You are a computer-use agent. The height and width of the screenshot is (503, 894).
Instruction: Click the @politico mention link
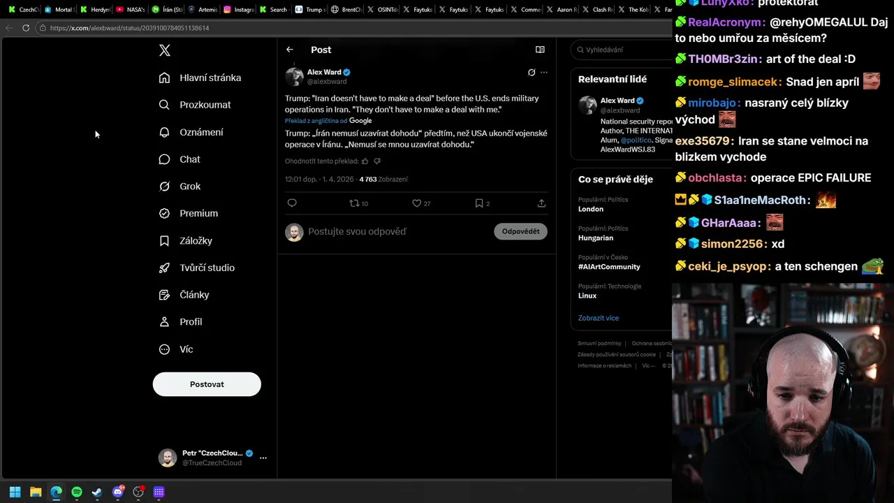pos(636,140)
